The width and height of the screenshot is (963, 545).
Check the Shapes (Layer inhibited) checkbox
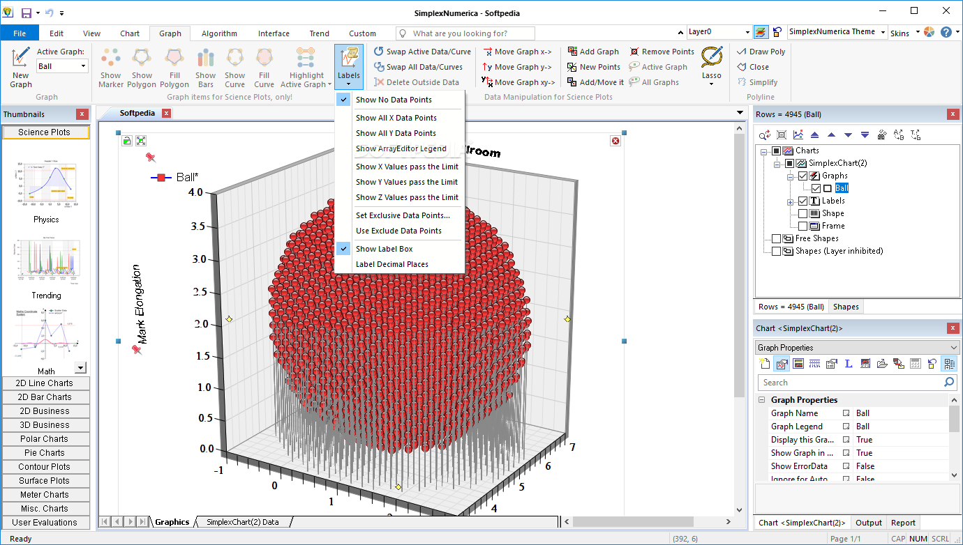coord(777,251)
